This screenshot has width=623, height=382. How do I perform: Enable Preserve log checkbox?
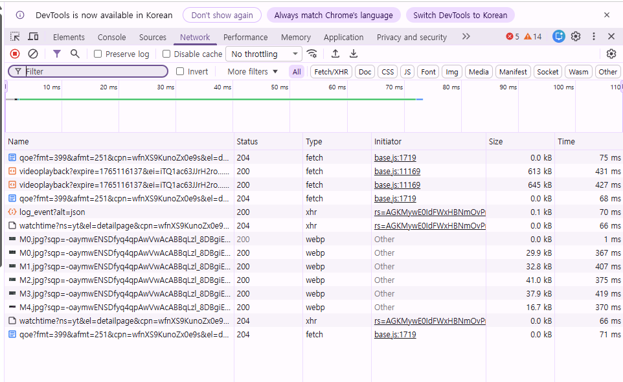click(x=98, y=54)
